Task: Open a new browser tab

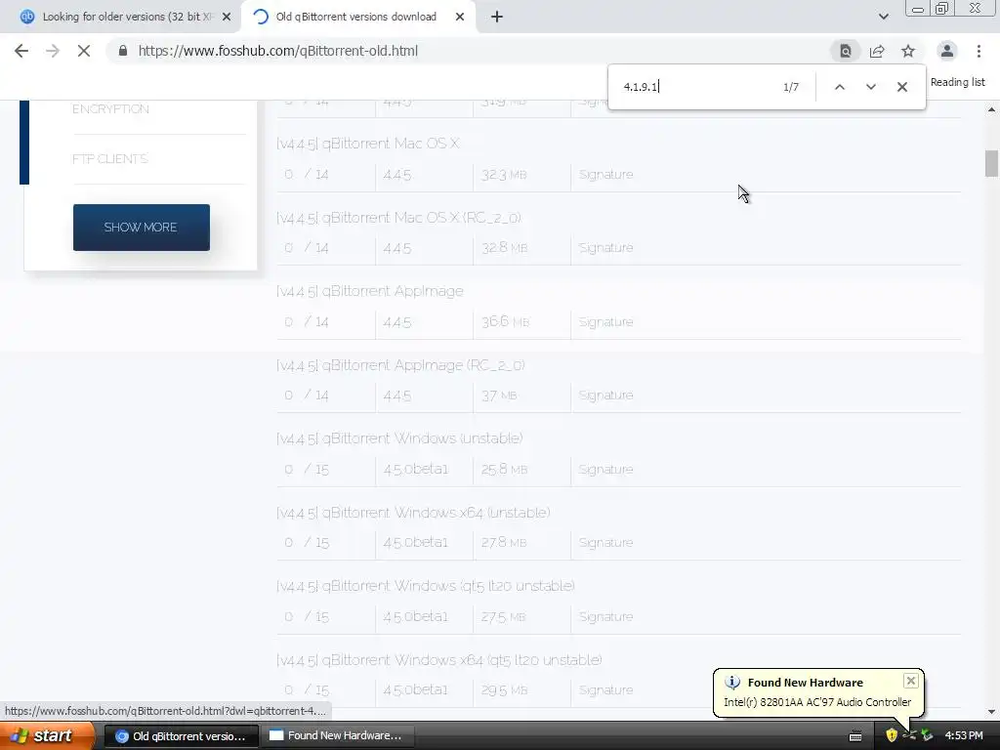Action: click(497, 17)
